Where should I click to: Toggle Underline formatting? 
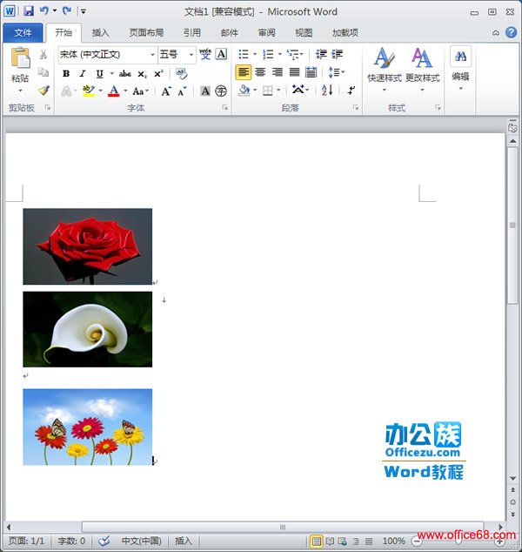pyautogui.click(x=99, y=74)
